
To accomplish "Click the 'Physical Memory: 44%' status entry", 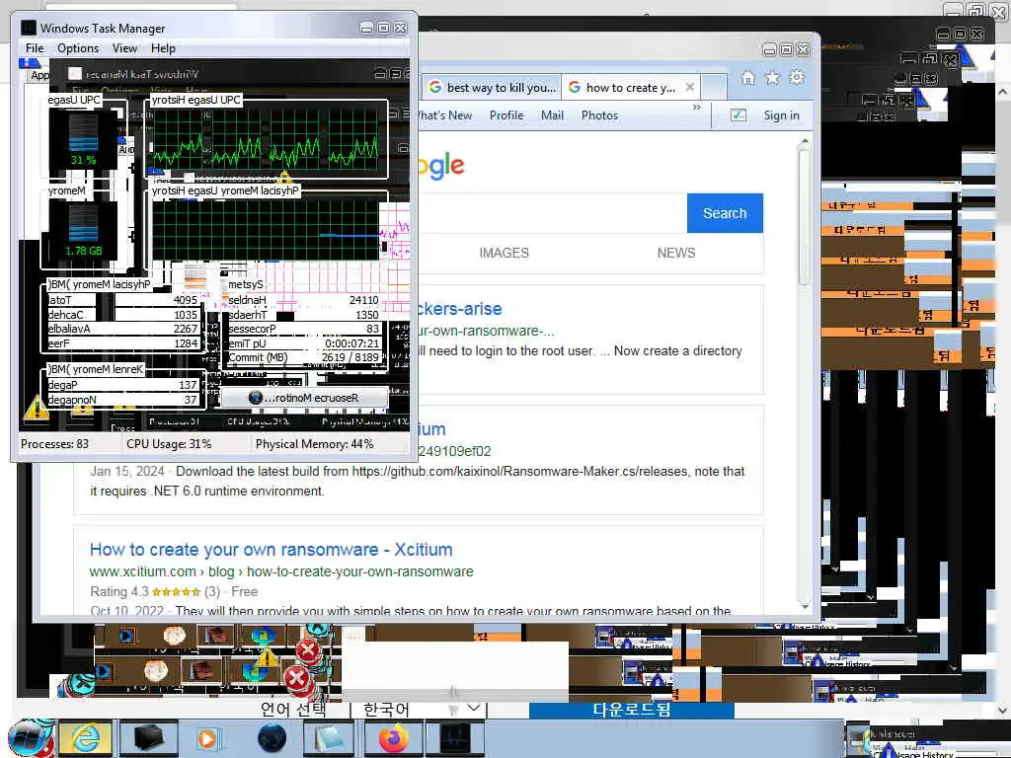I will click(315, 444).
